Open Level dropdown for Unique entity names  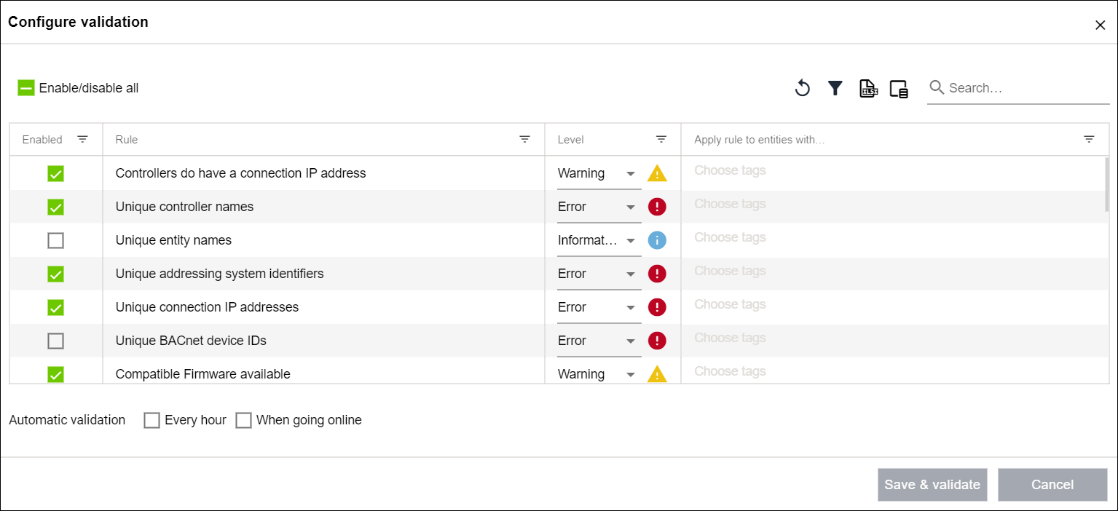click(599, 240)
